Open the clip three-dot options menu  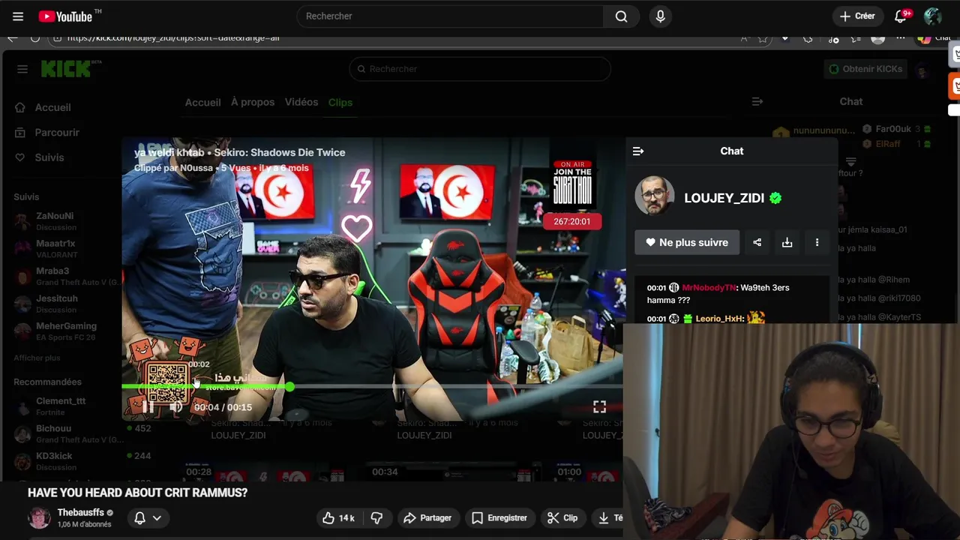coord(817,242)
